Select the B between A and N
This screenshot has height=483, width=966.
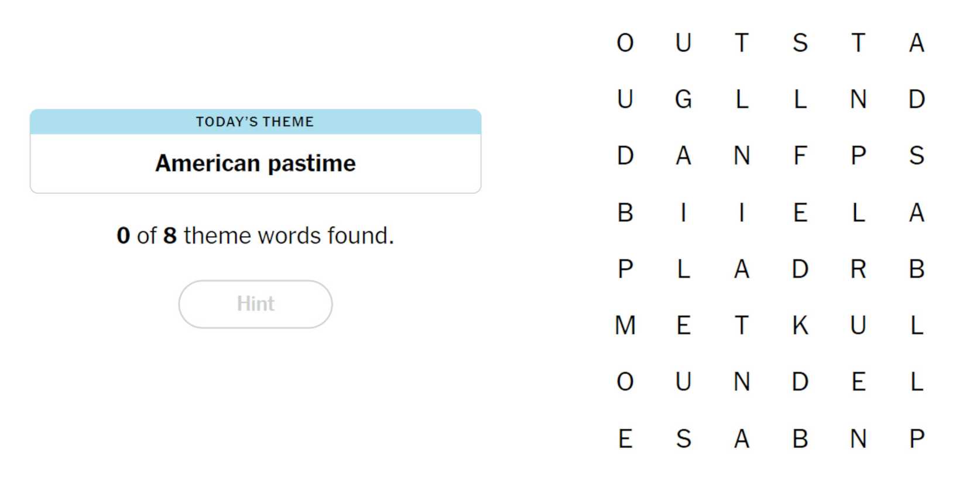pos(800,439)
